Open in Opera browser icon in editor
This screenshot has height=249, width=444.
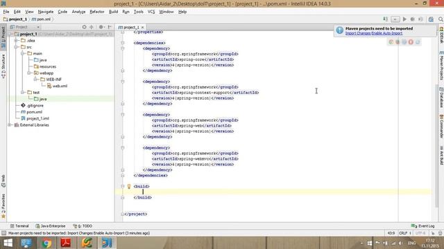tap(411, 42)
